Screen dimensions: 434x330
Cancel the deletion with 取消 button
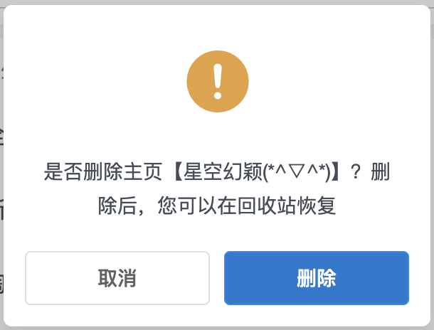click(117, 278)
